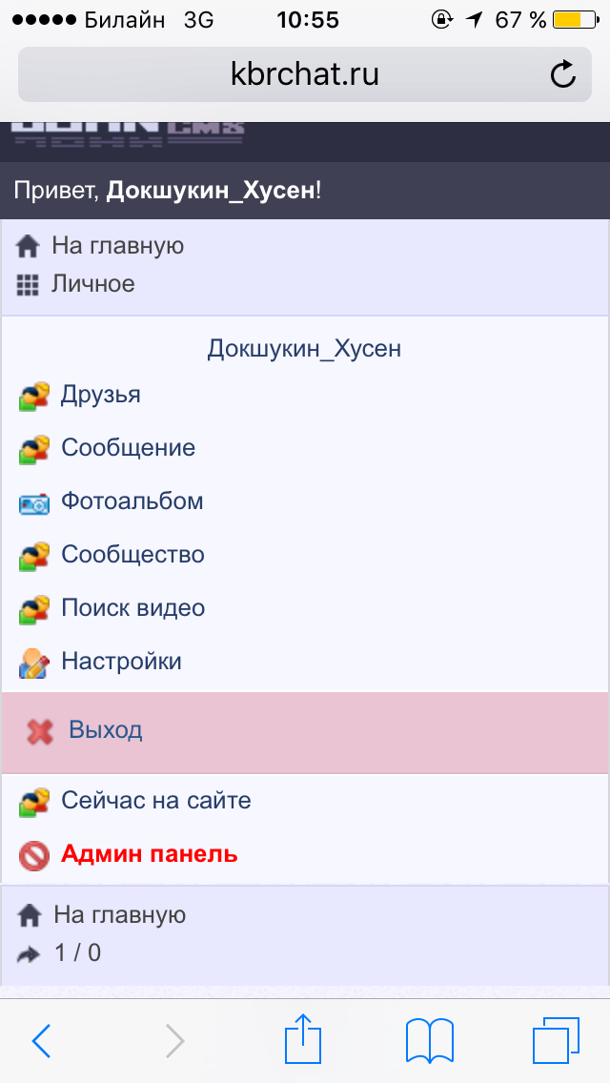The width and height of the screenshot is (610, 1083).
Task: Open Настройки settings link
Action: point(121,662)
